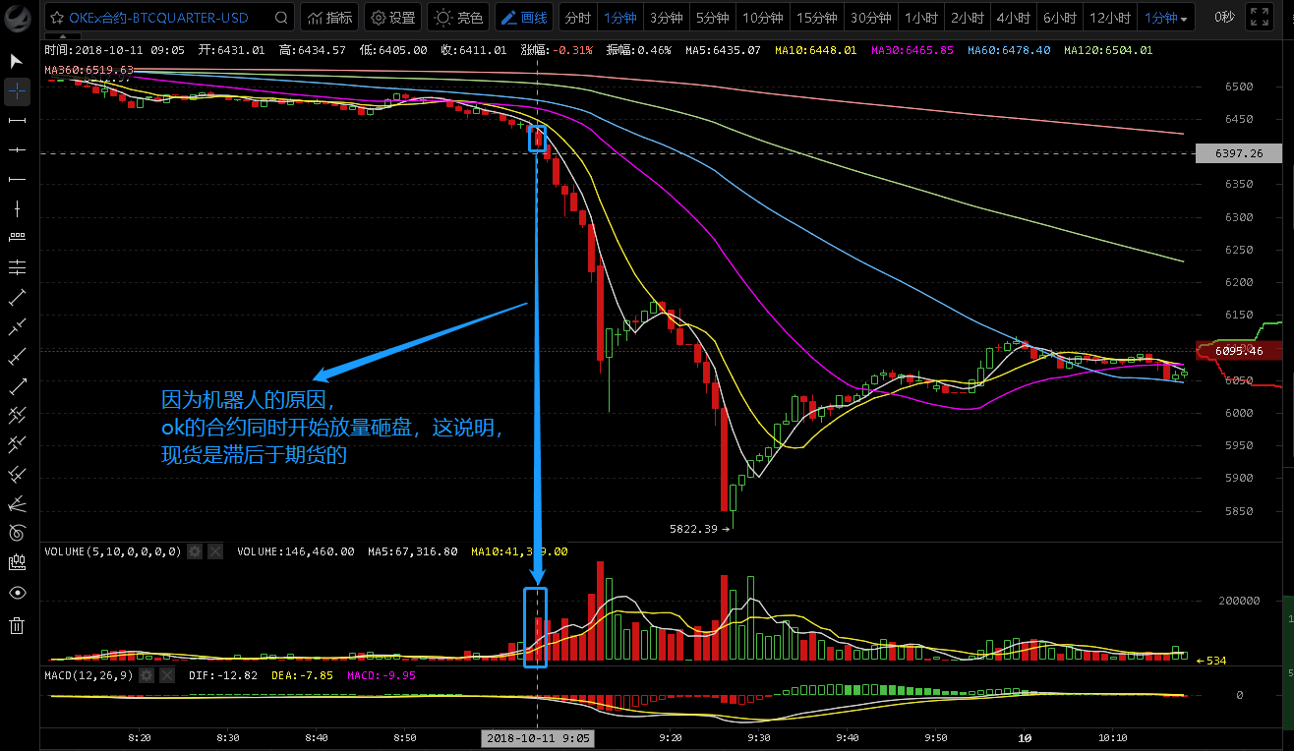Remove the VOLUME indicator with X

pos(215,551)
